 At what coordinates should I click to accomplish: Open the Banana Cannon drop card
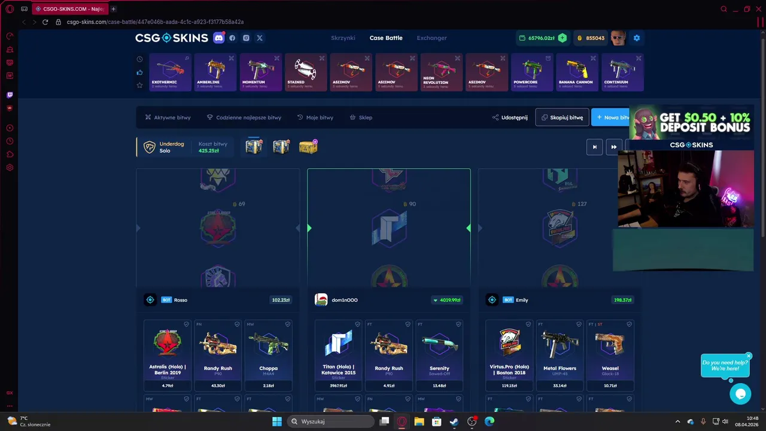[x=577, y=72]
